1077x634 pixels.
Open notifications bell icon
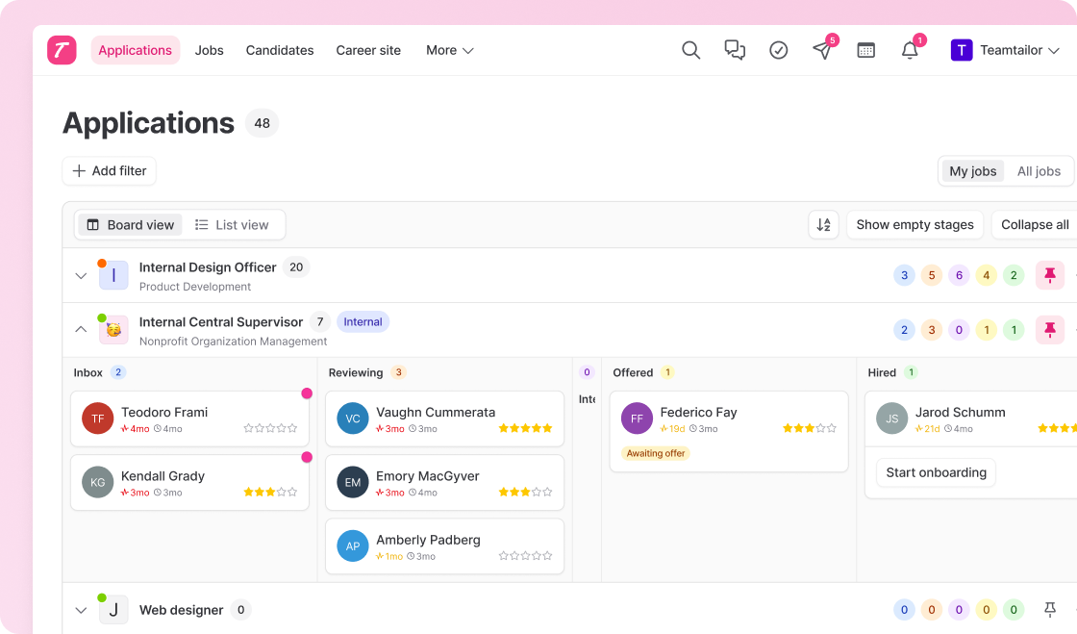(x=910, y=50)
